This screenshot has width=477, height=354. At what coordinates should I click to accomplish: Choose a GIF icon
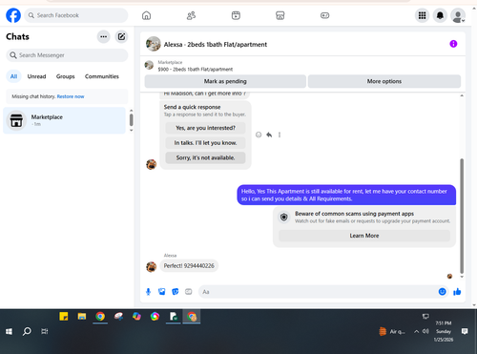(x=189, y=292)
